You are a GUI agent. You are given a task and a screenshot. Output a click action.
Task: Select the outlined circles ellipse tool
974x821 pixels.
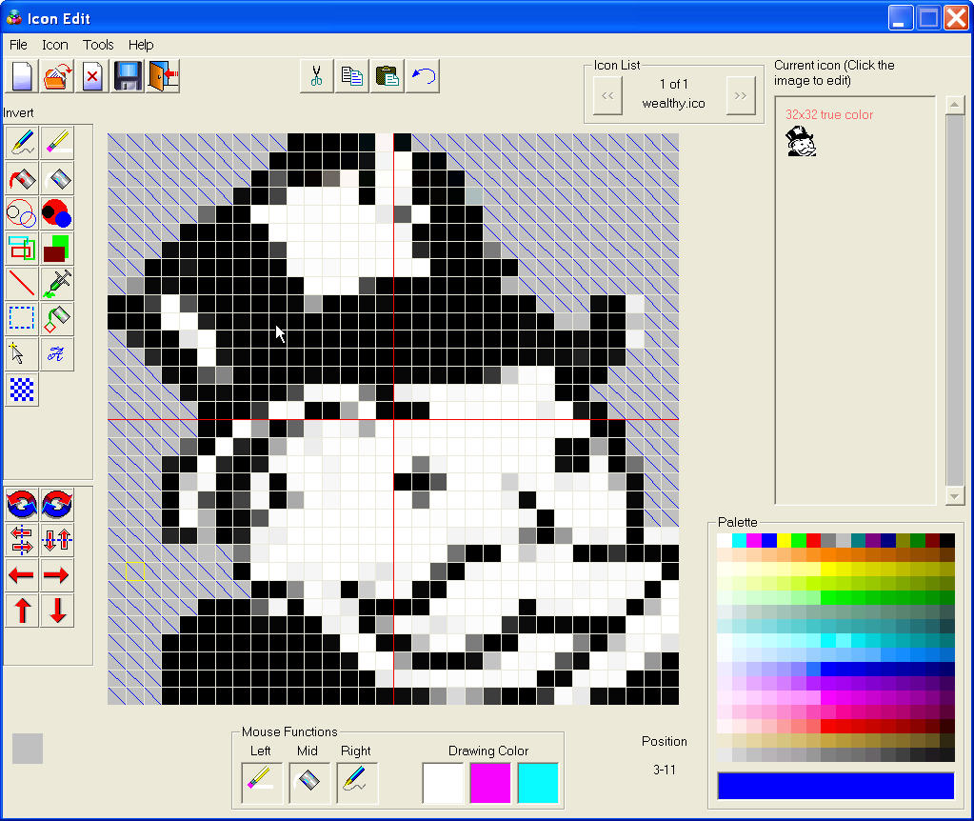tap(22, 213)
